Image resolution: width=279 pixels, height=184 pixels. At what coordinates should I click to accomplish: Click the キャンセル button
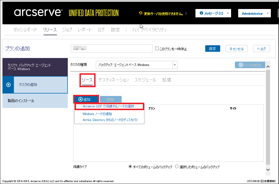237,49
